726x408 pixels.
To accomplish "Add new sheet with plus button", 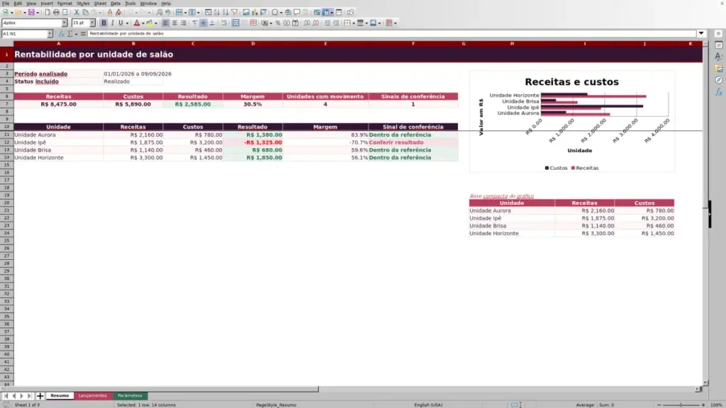I will (40, 396).
